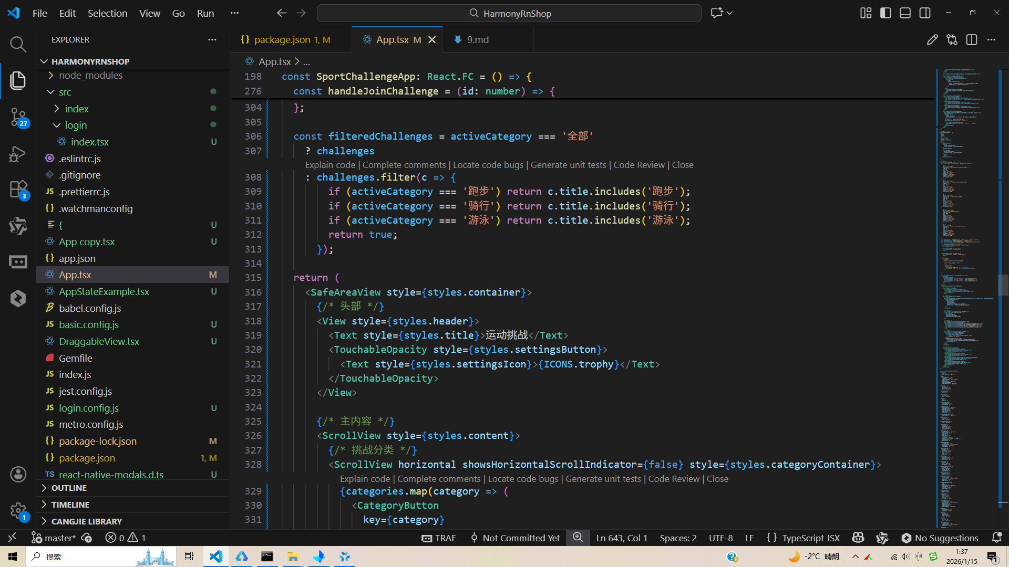Toggle Secondary Side Bar visibility
This screenshot has height=567, width=1009.
click(x=925, y=13)
